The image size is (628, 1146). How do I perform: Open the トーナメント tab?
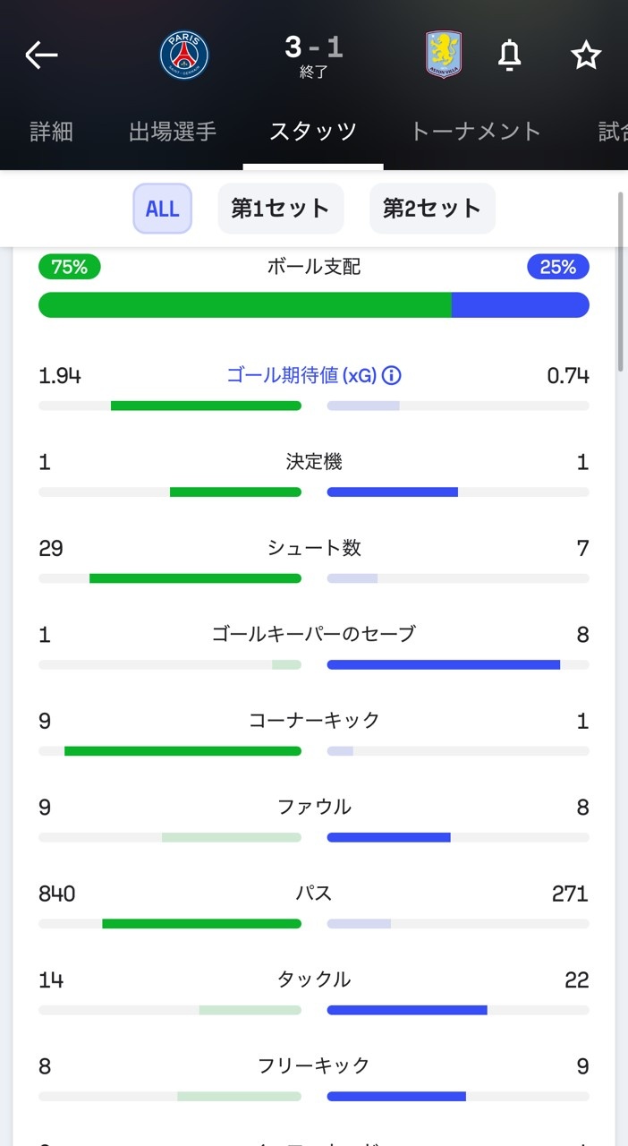(476, 132)
